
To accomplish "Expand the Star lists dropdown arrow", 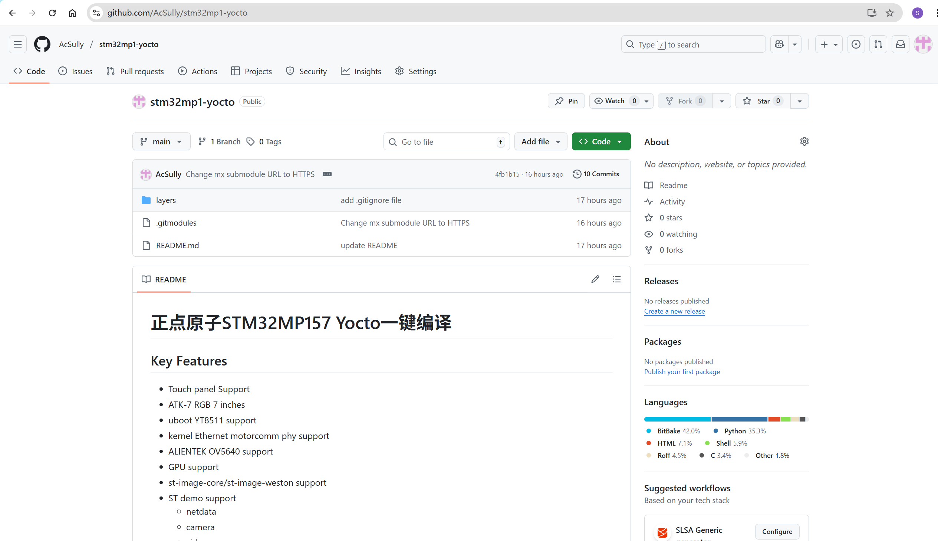I will tap(800, 101).
